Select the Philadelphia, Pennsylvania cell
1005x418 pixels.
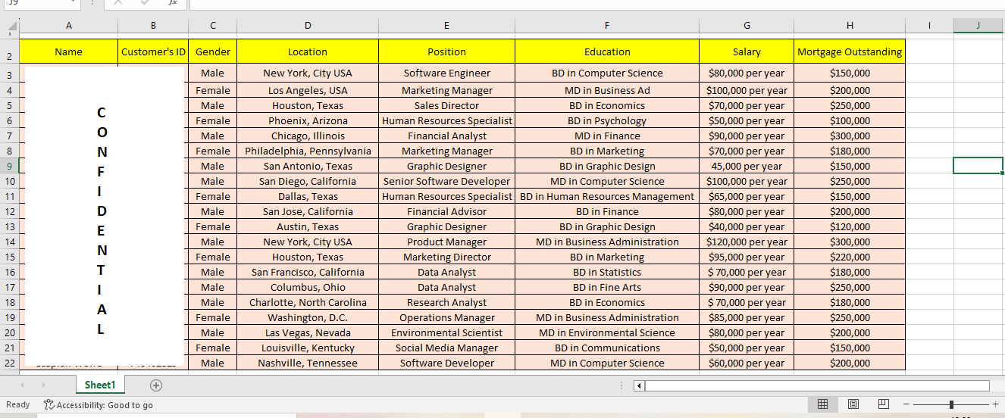308,151
